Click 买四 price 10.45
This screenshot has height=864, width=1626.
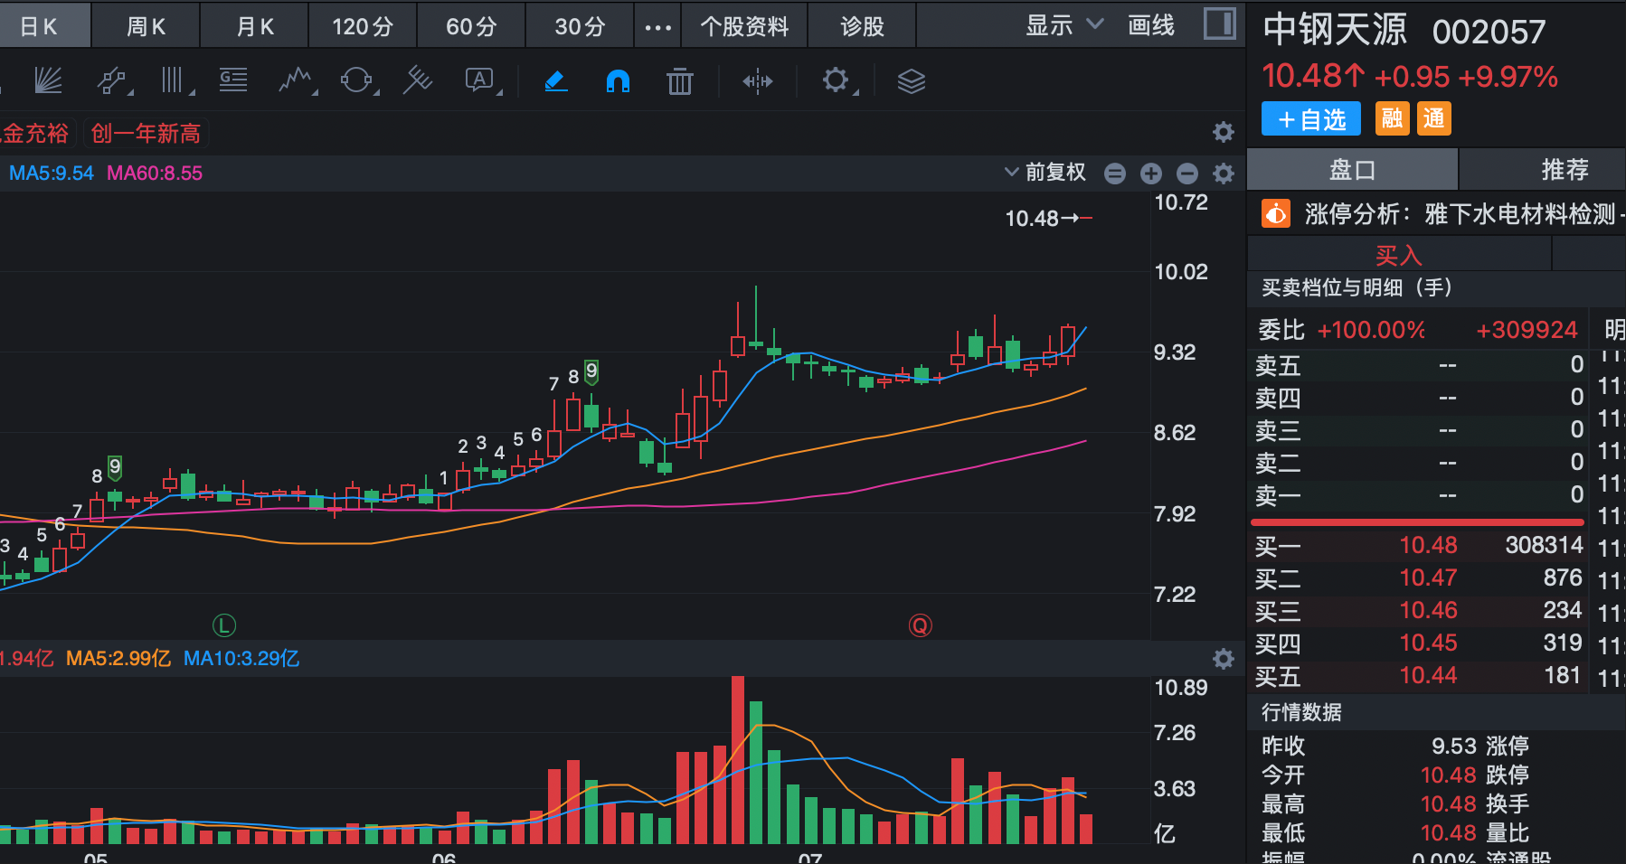[x=1428, y=643]
